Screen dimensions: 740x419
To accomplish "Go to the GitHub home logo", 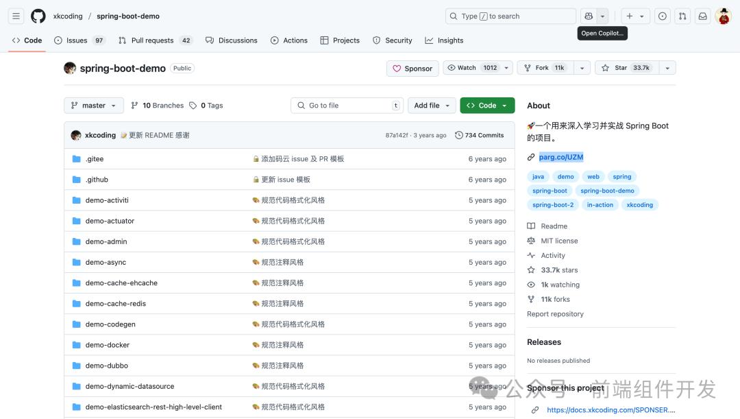I will [38, 16].
